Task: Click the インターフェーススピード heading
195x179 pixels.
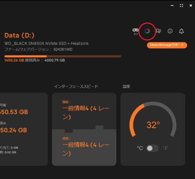Action: click(76, 86)
